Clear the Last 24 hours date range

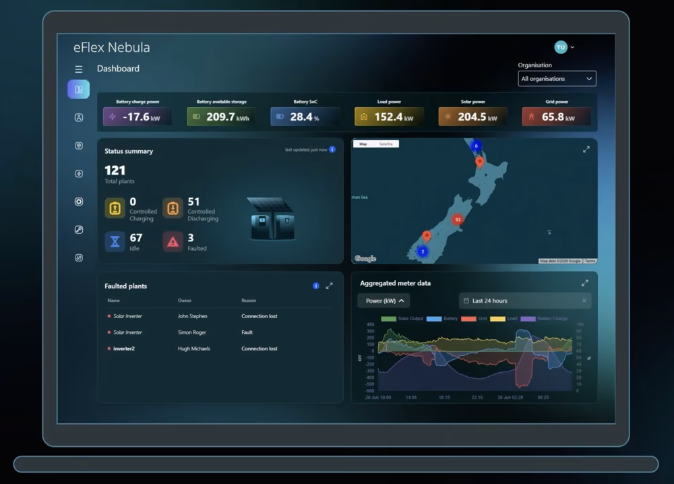click(584, 301)
